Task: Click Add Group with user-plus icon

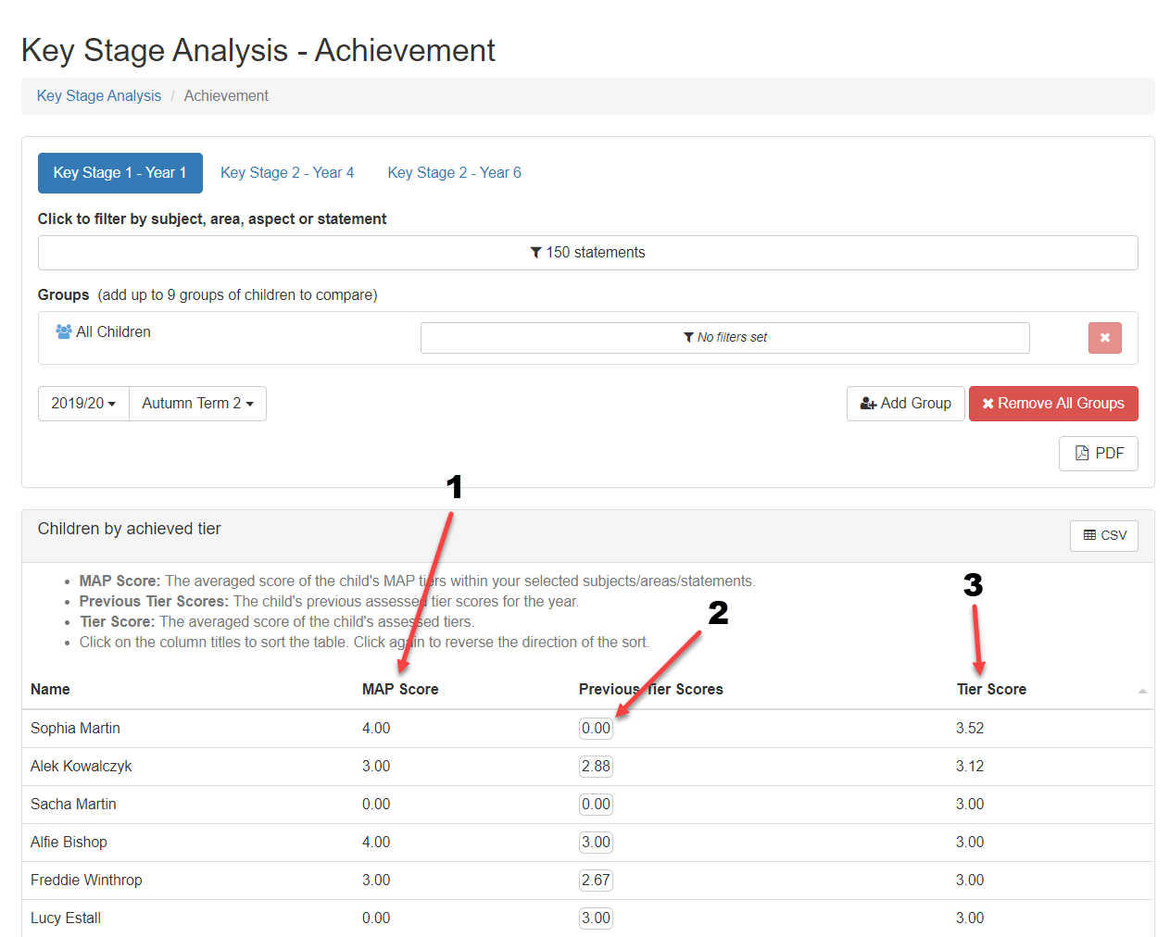Action: [x=905, y=404]
